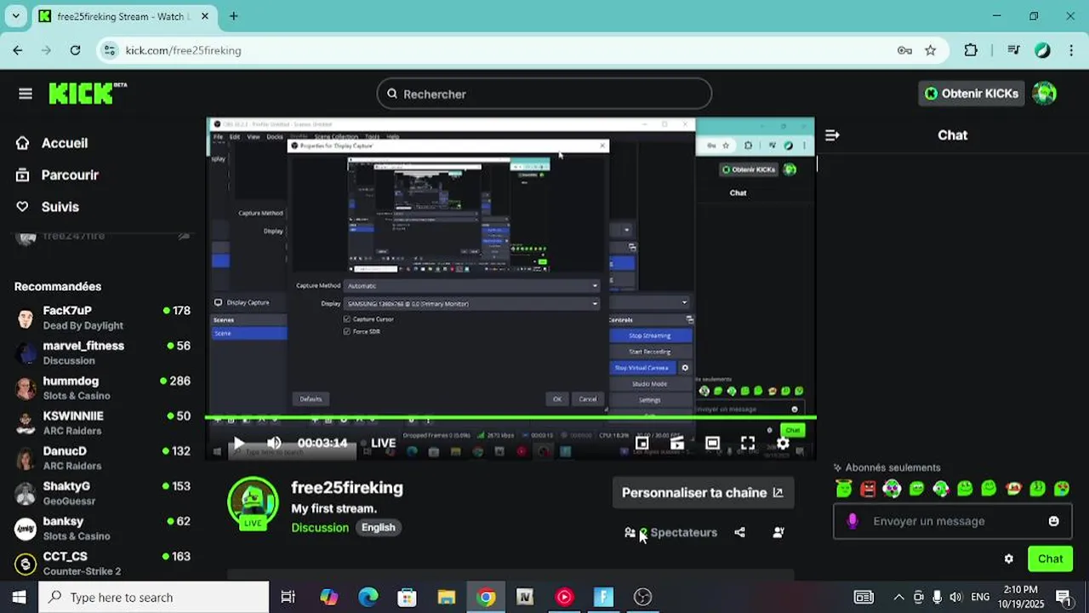Open the FacK7uP recommended channel
This screenshot has width=1089, height=613.
pos(102,318)
